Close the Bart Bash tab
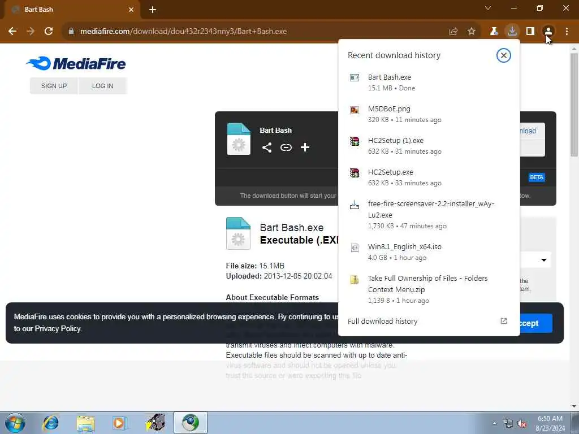579x434 pixels. (x=131, y=10)
